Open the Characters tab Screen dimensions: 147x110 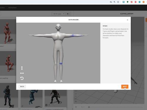[2, 8]
